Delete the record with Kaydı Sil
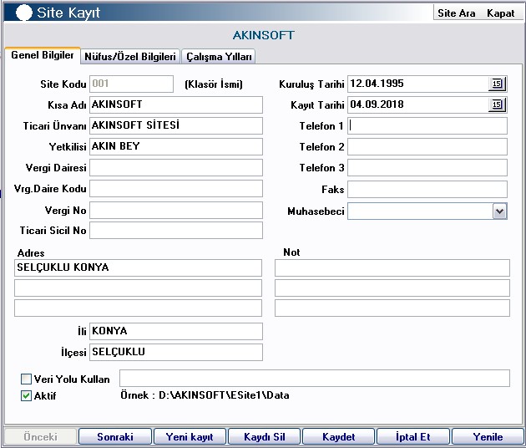The width and height of the screenshot is (526, 448). [x=265, y=436]
